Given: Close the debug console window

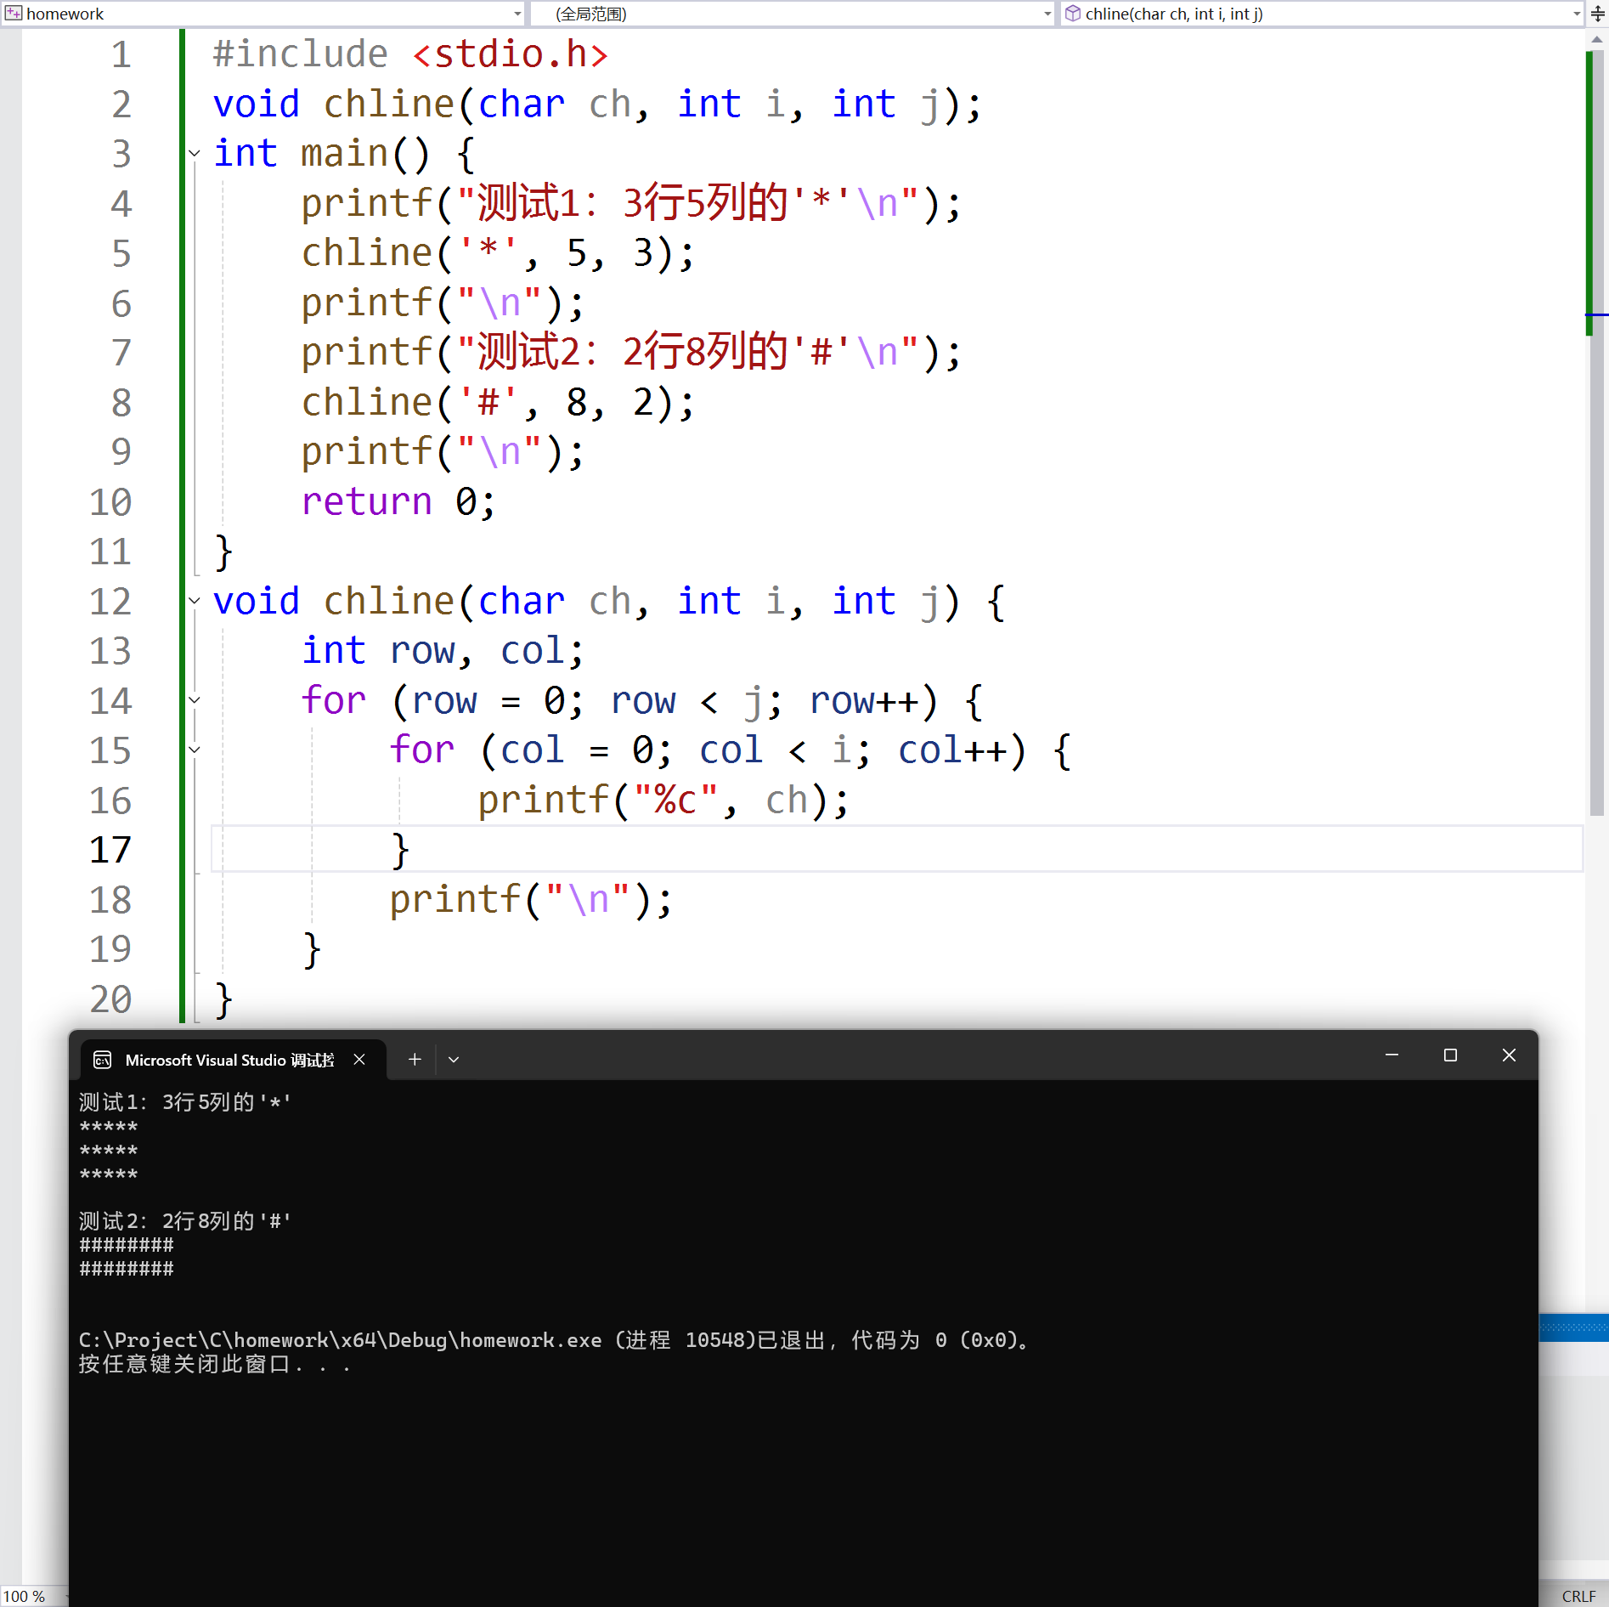Looking at the screenshot, I should pyautogui.click(x=1509, y=1055).
